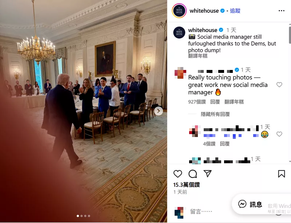Advance to the next photo with arrow
The height and width of the screenshot is (223, 291).
click(158, 111)
